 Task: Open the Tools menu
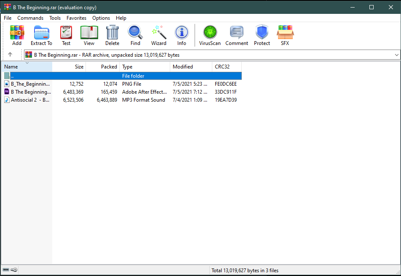click(x=55, y=18)
